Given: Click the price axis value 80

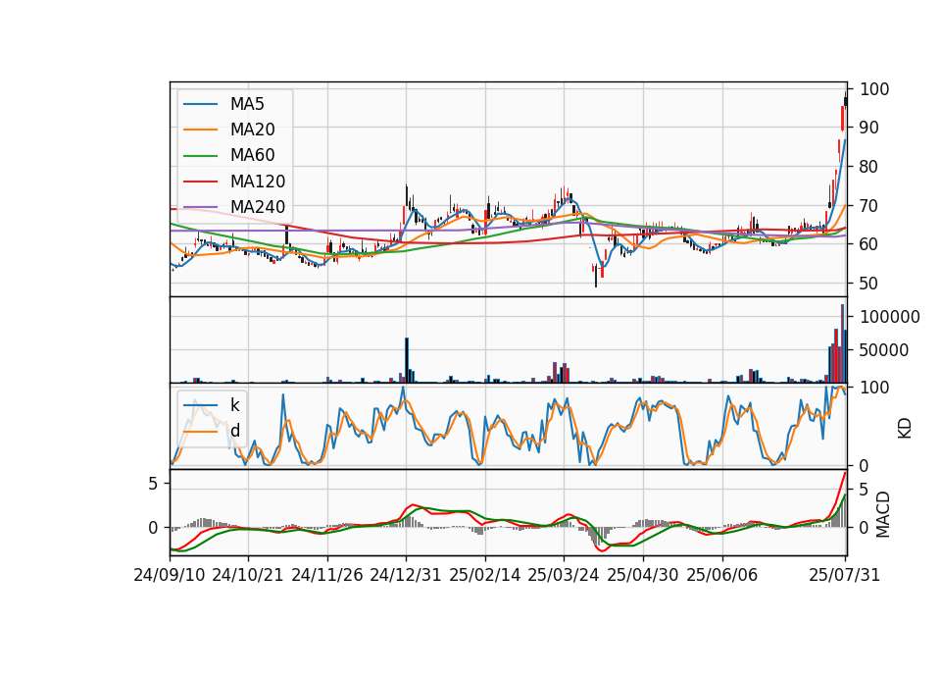Looking at the screenshot, I should click(869, 167).
